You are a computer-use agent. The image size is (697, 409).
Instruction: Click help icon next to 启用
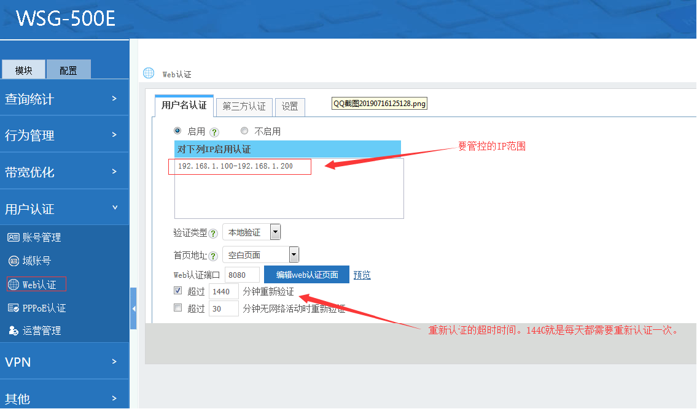pyautogui.click(x=214, y=132)
